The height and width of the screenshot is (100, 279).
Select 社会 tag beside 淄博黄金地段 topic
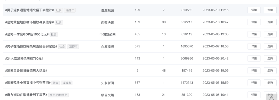tap(59, 22)
